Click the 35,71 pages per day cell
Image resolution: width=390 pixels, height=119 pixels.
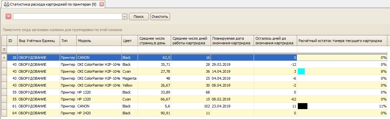[155, 64]
